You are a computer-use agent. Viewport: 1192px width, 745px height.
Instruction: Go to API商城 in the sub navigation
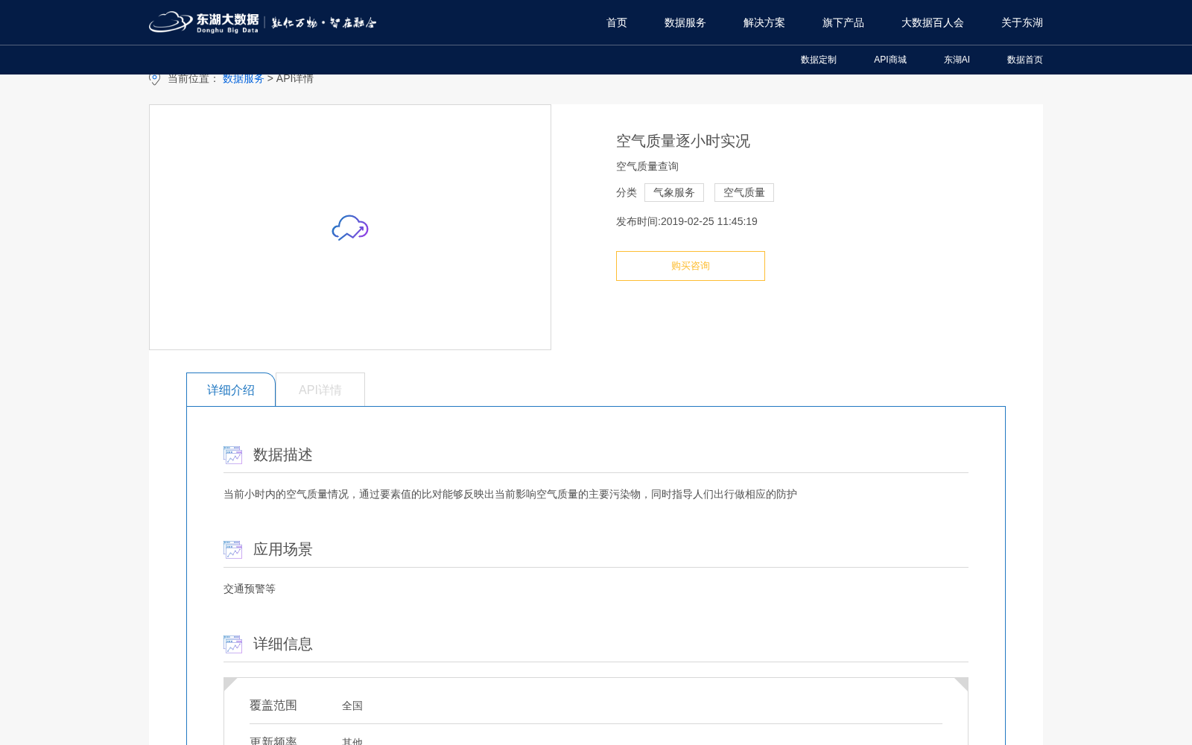890,60
